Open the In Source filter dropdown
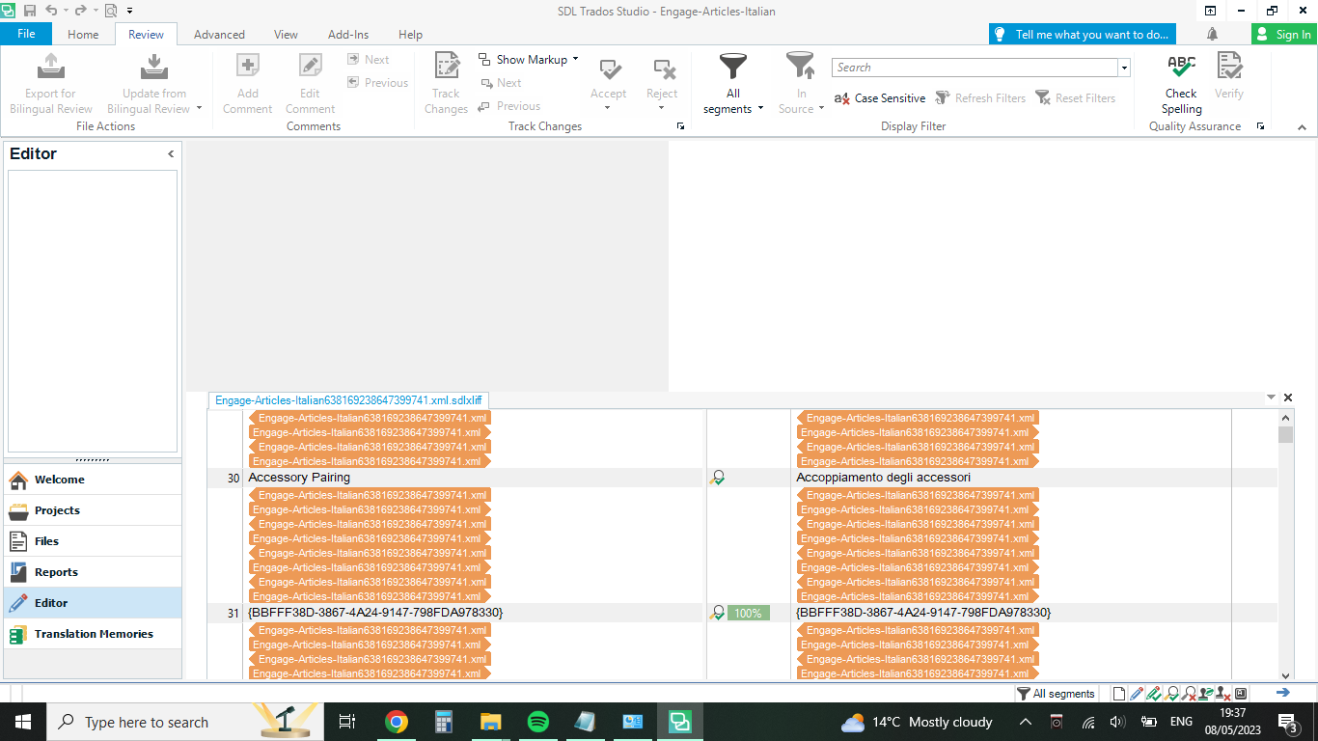The image size is (1318, 741). pyautogui.click(x=801, y=83)
